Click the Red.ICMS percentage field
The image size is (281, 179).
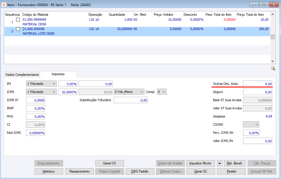click(x=35, y=133)
